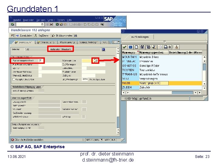Expand the status bar triangle arrow
This screenshot has height=164, width=218.
click(x=83, y=140)
